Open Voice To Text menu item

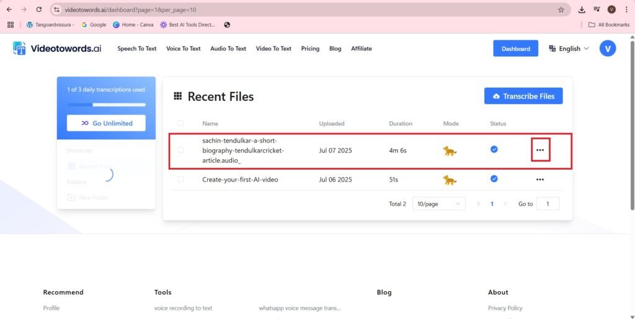[x=184, y=48]
